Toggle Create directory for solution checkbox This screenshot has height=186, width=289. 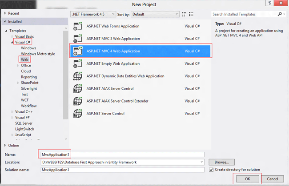tap(211, 170)
